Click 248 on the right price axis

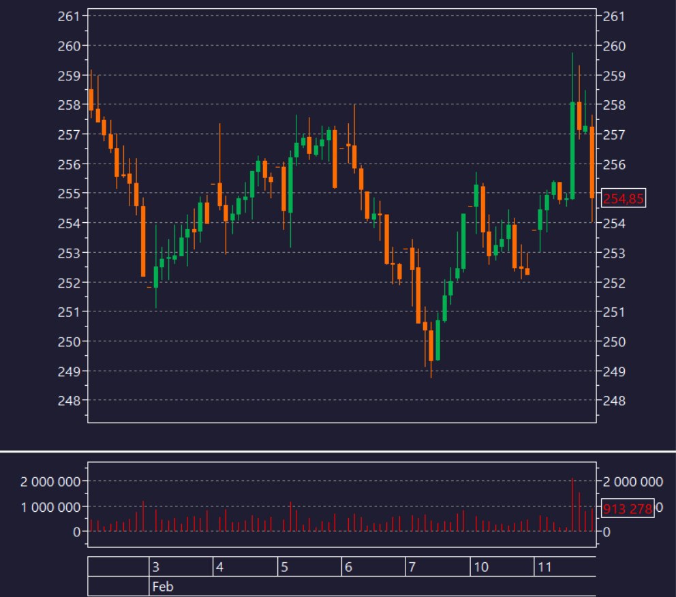[614, 401]
